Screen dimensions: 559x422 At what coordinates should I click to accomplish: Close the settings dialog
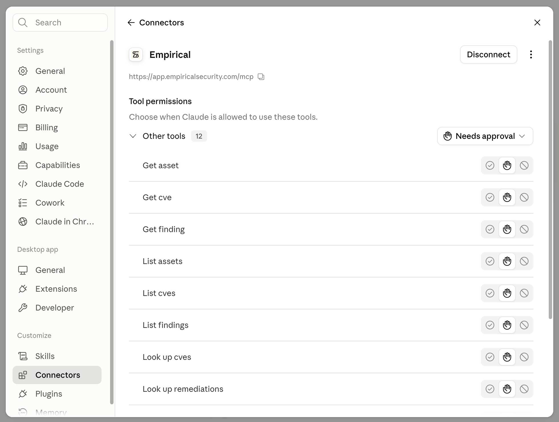[x=537, y=23]
